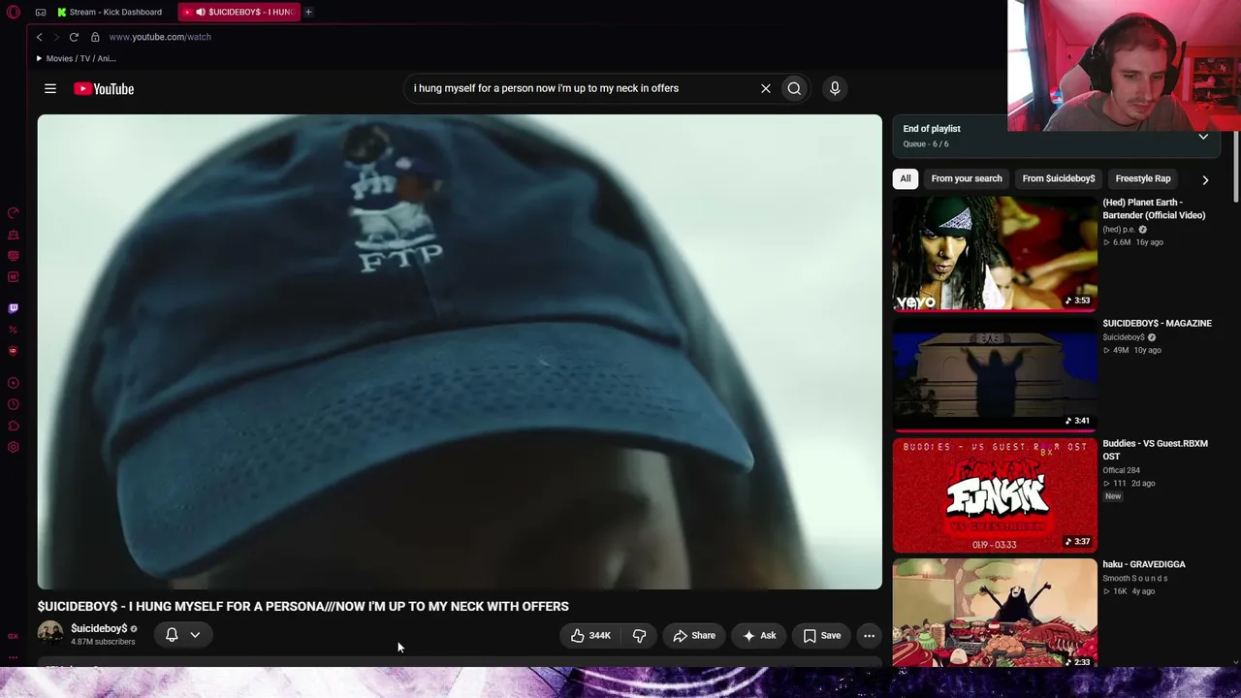Open the $uicideboy$ channel name link
Screen dimensions: 1241x698
pos(99,628)
